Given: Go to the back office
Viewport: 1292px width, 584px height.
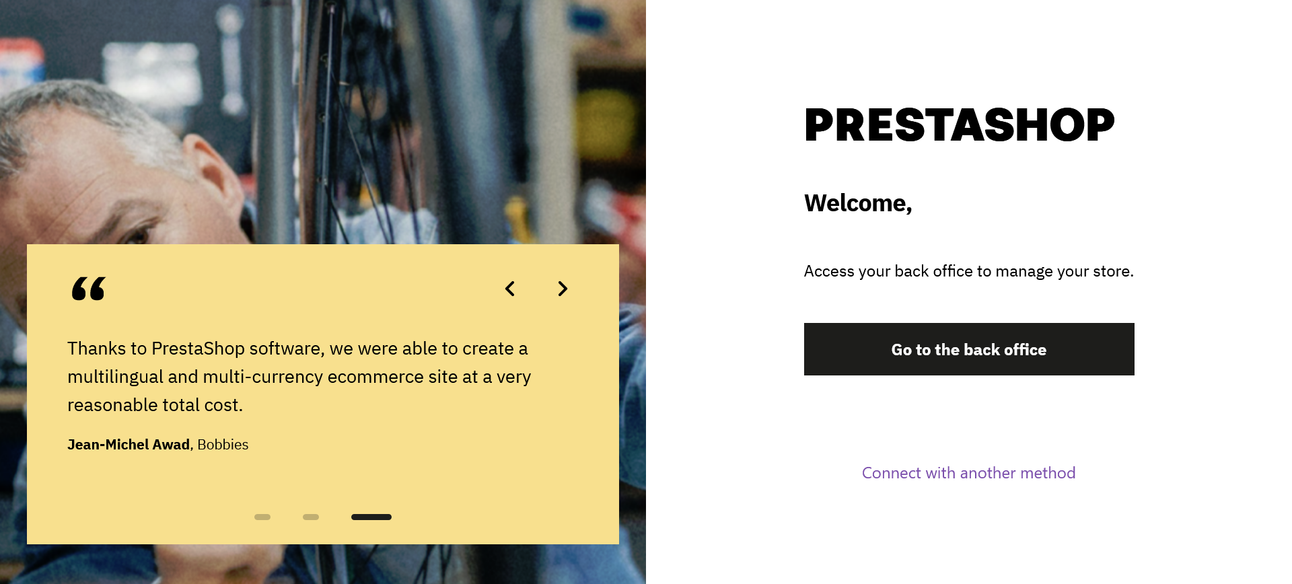Looking at the screenshot, I should tap(969, 349).
